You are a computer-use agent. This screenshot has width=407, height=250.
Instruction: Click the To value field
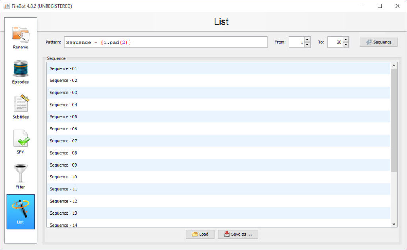(335, 42)
